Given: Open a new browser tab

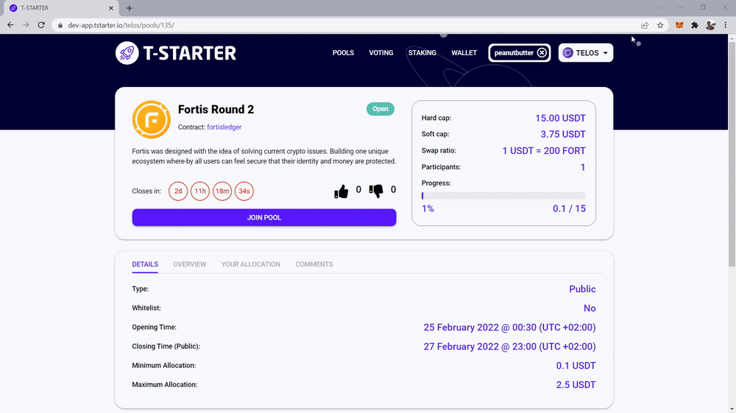Looking at the screenshot, I should coord(129,8).
